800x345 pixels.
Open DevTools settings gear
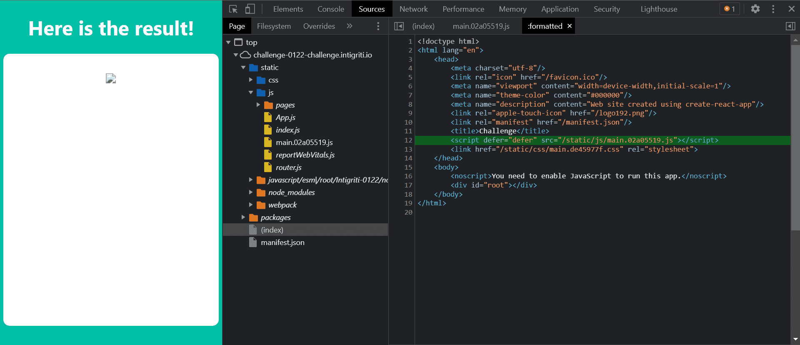755,9
